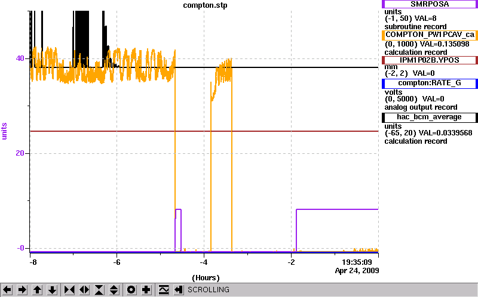Screen dimensions: 478x297
Task: Click the horizontal zoom-out diamond icon
Action: coord(84,290)
